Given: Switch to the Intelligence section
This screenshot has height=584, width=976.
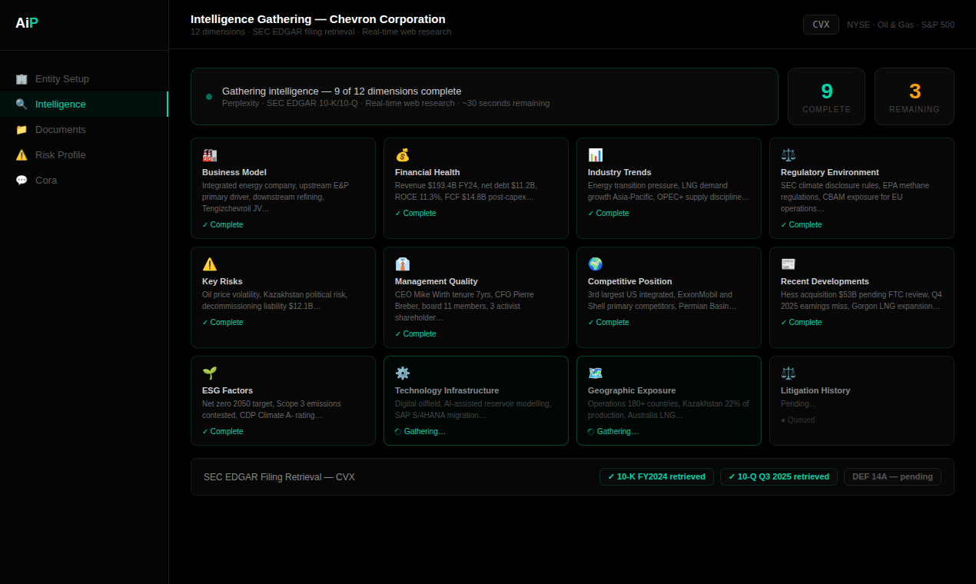Looking at the screenshot, I should click(61, 104).
